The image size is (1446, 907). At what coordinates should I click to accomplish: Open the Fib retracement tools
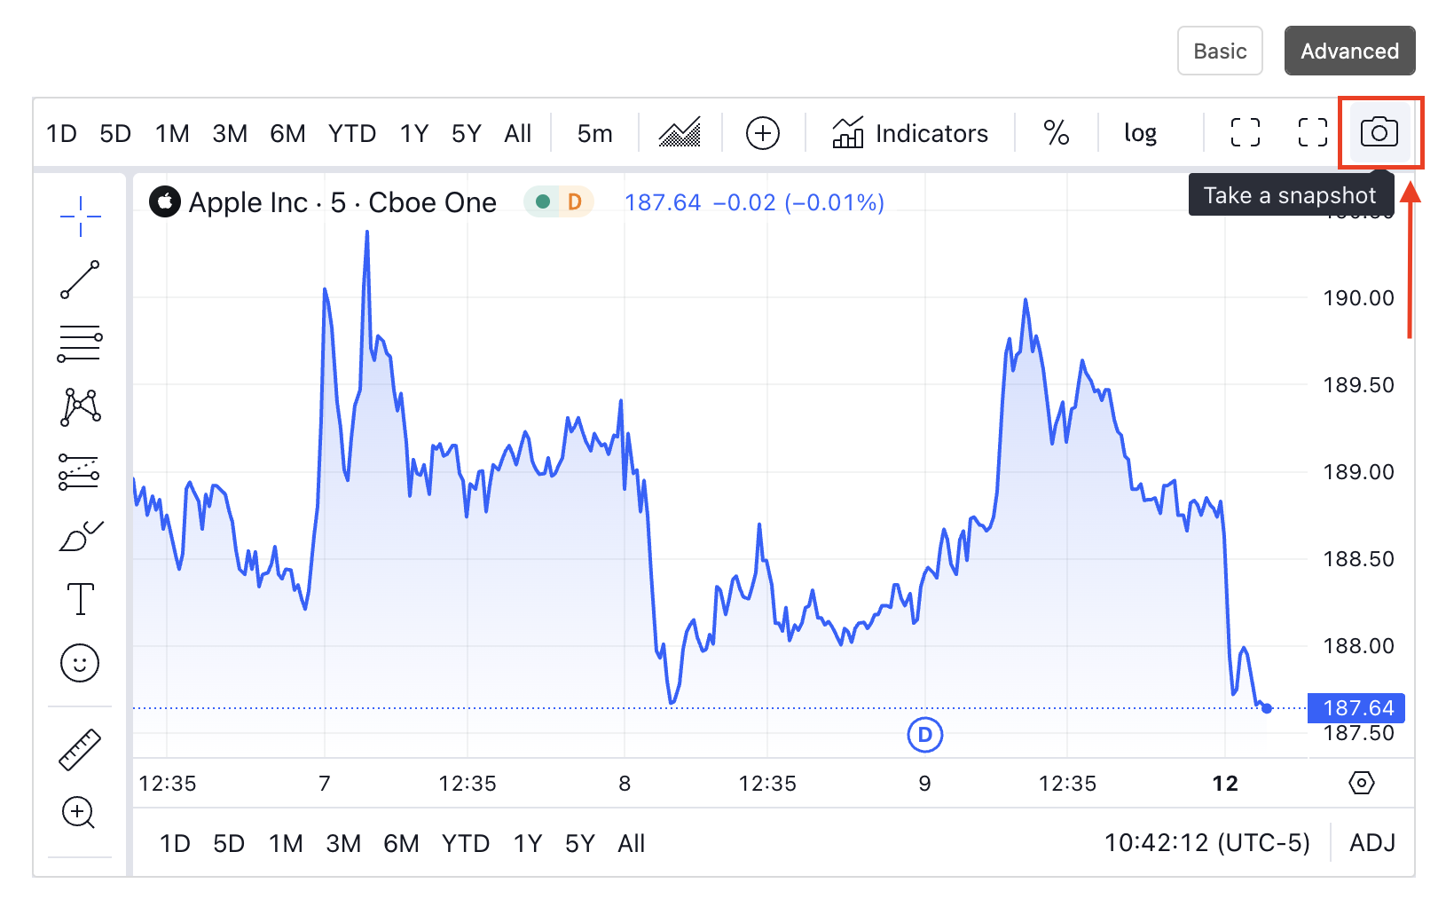coord(79,343)
